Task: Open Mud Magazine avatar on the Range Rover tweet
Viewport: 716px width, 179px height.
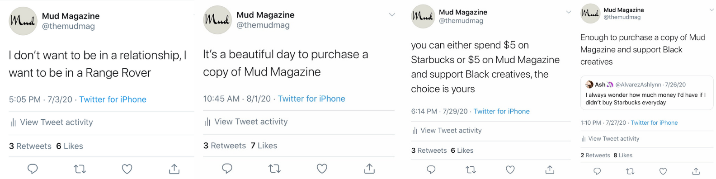Action: point(23,21)
